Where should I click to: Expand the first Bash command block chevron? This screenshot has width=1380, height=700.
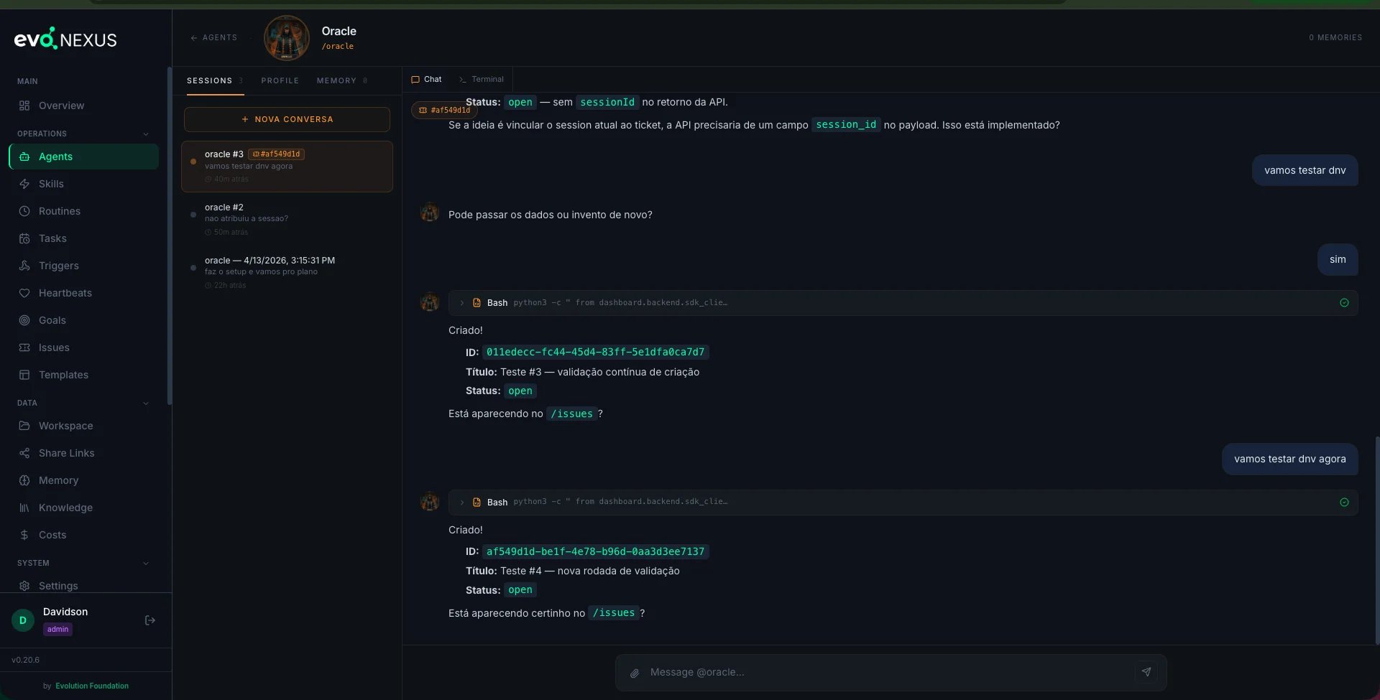(462, 303)
